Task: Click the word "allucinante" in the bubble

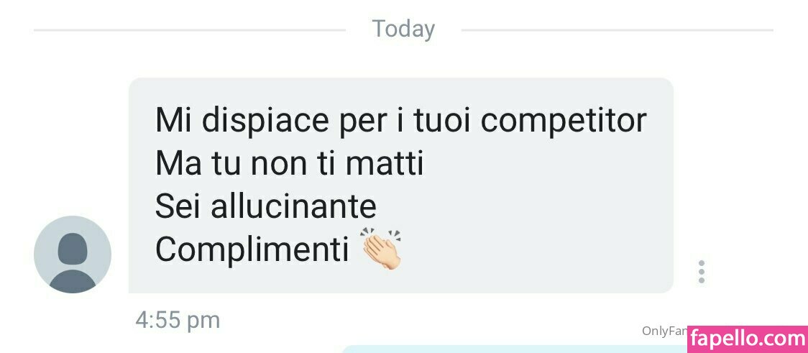Action: coord(294,206)
